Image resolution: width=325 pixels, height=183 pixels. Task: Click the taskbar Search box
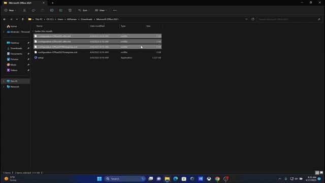tap(125, 179)
